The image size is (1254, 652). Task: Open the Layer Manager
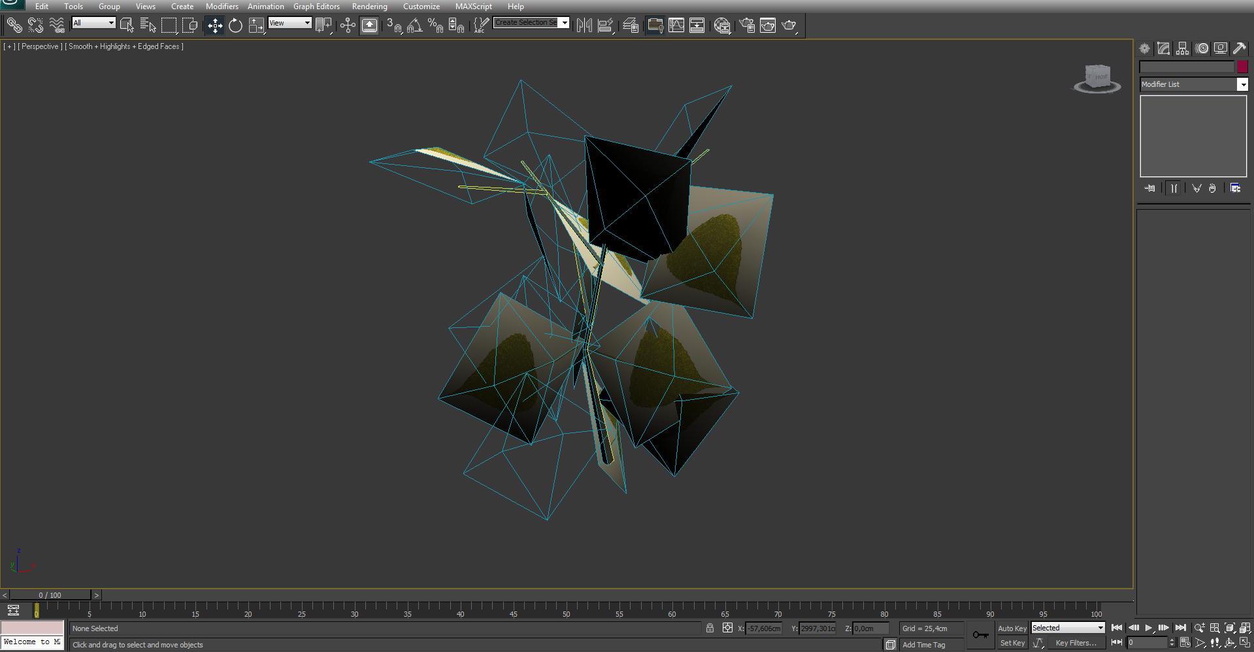(631, 25)
